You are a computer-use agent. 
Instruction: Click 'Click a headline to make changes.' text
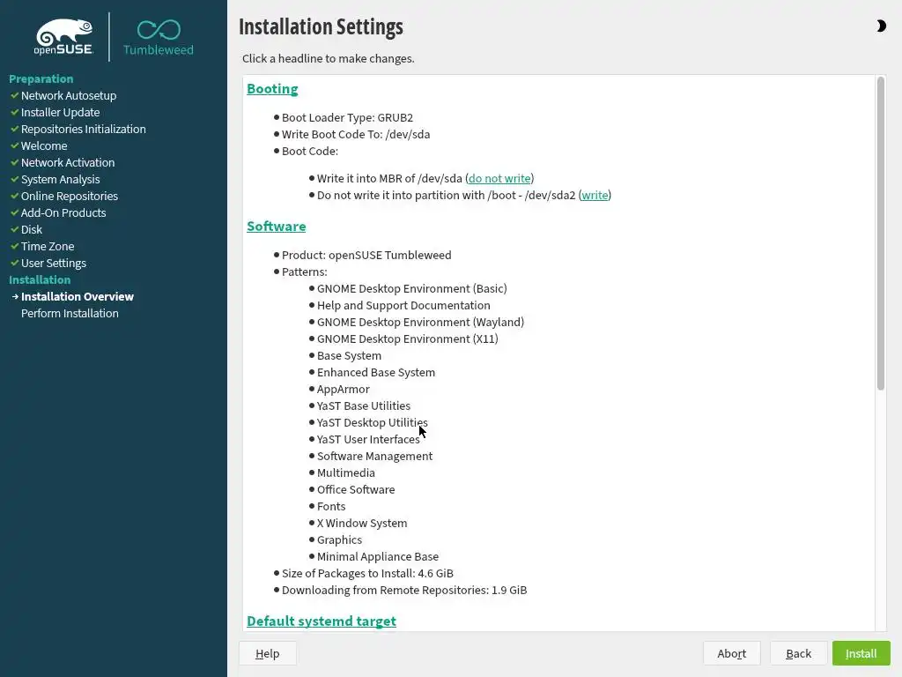click(328, 58)
